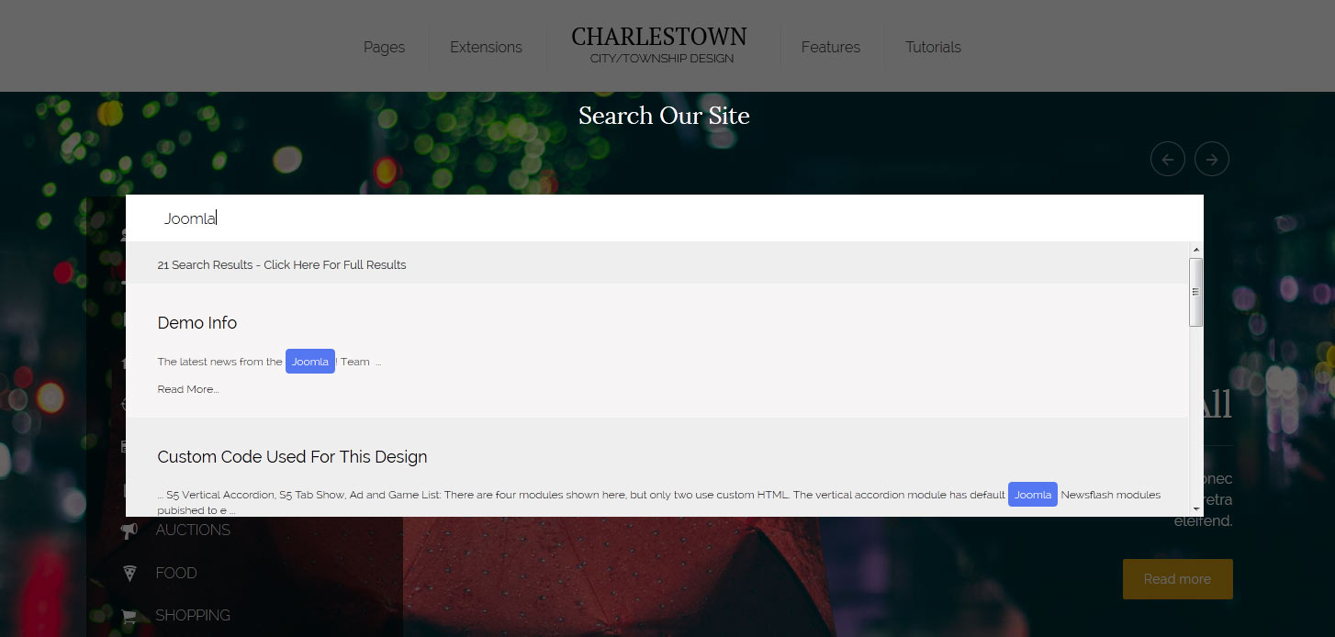Click Read More under Demo Info
Viewport: 1335px width, 637px height.
(x=187, y=389)
